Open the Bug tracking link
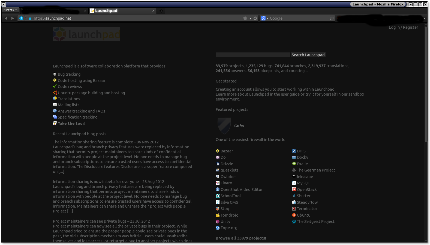Viewport: 430px width, 245px height. point(69,74)
